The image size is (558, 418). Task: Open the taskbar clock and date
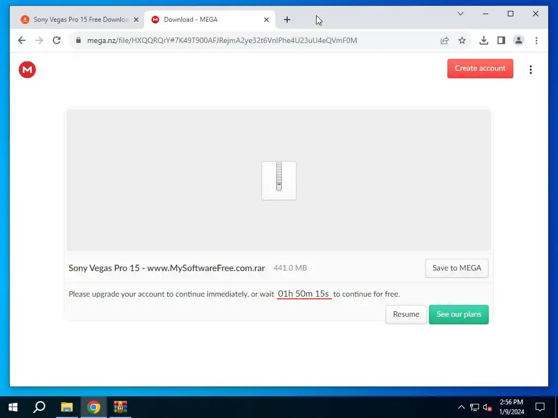point(511,407)
